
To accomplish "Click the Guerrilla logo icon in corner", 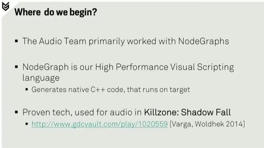I will click(5, 6).
